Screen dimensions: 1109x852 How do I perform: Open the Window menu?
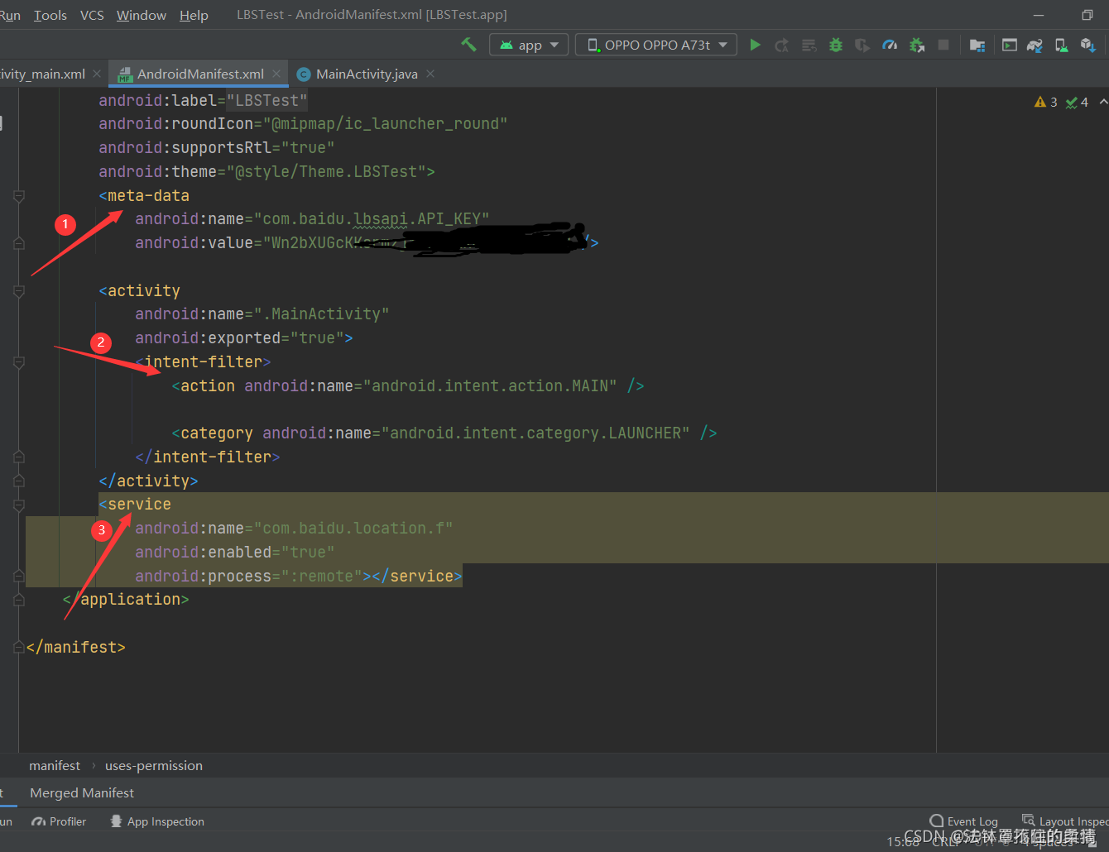click(142, 15)
